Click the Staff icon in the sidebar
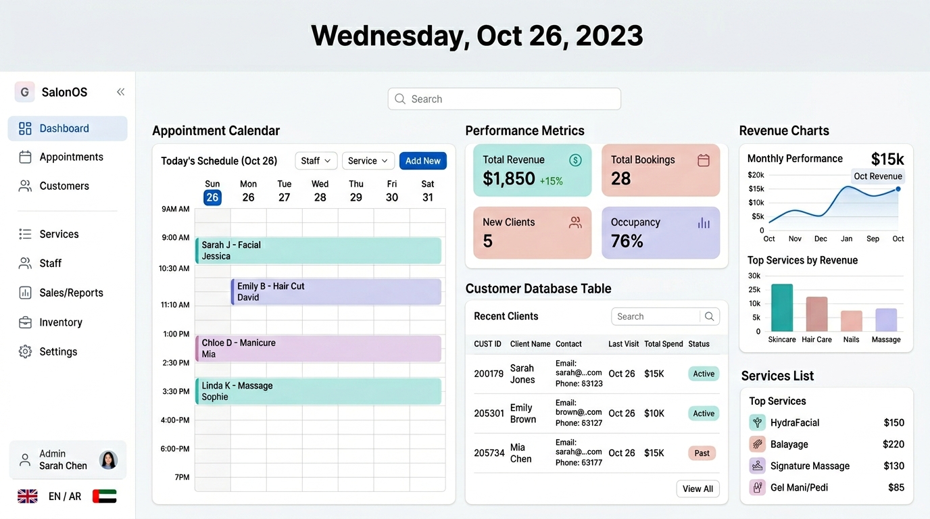 click(25, 263)
